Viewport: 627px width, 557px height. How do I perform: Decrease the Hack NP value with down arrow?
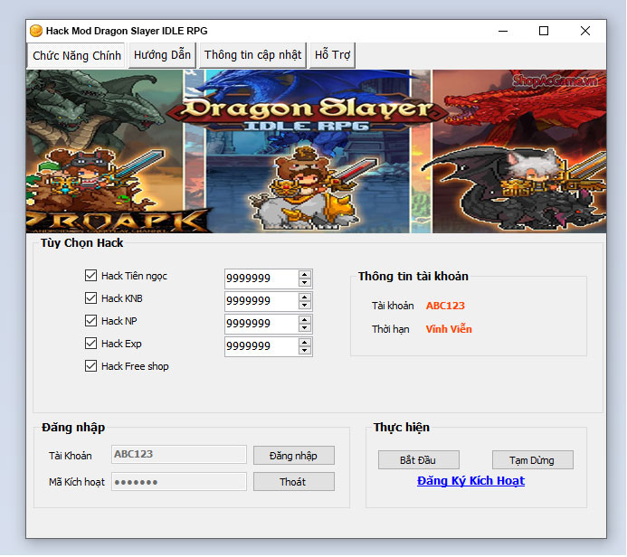305,328
